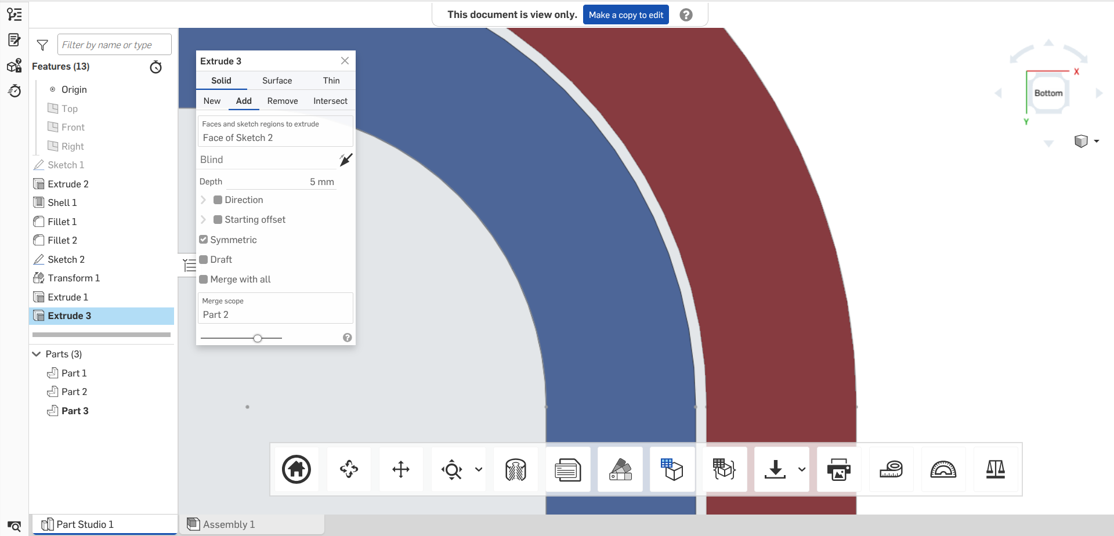This screenshot has height=536, width=1114.
Task: Click the zoom magnifier tool
Action: (452, 469)
